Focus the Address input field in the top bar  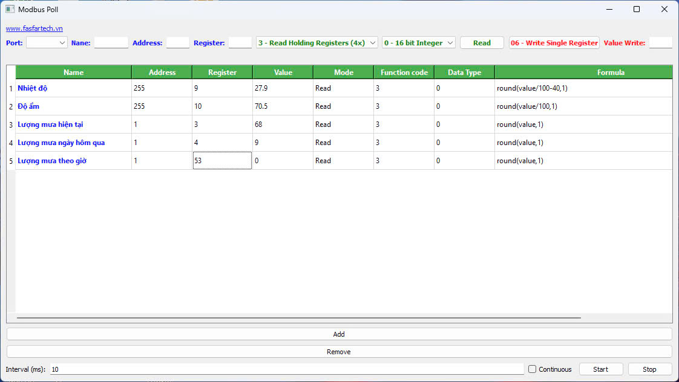coord(177,43)
